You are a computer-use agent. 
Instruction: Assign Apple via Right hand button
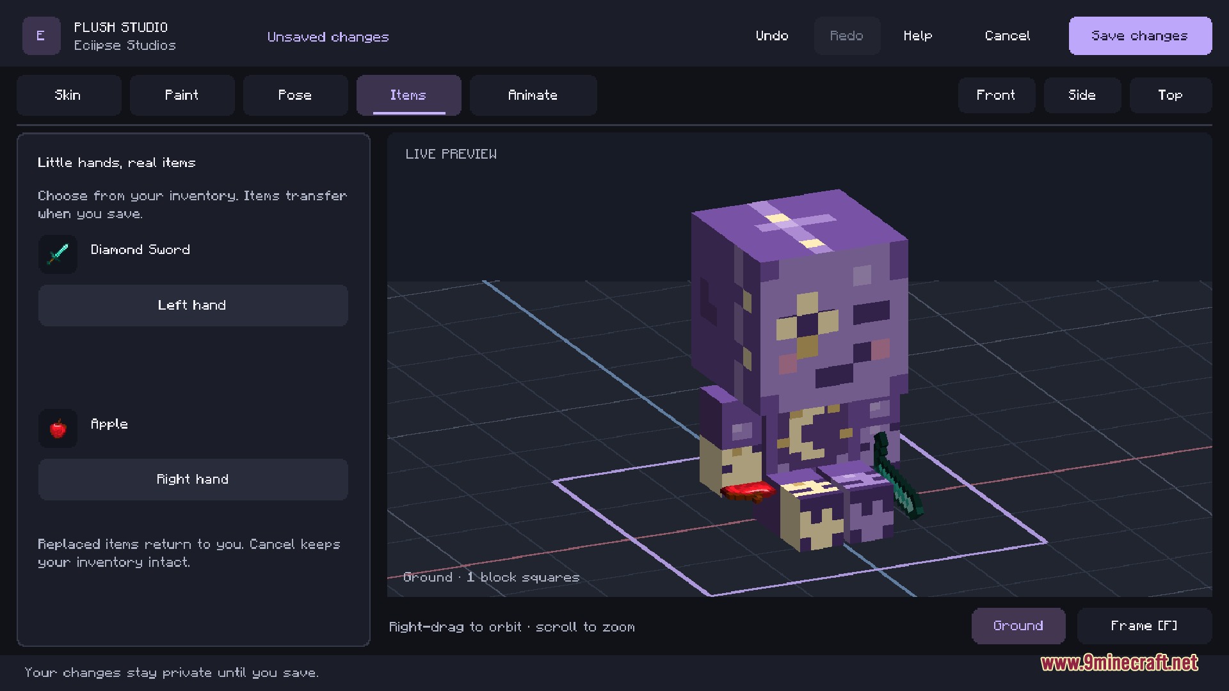point(193,479)
